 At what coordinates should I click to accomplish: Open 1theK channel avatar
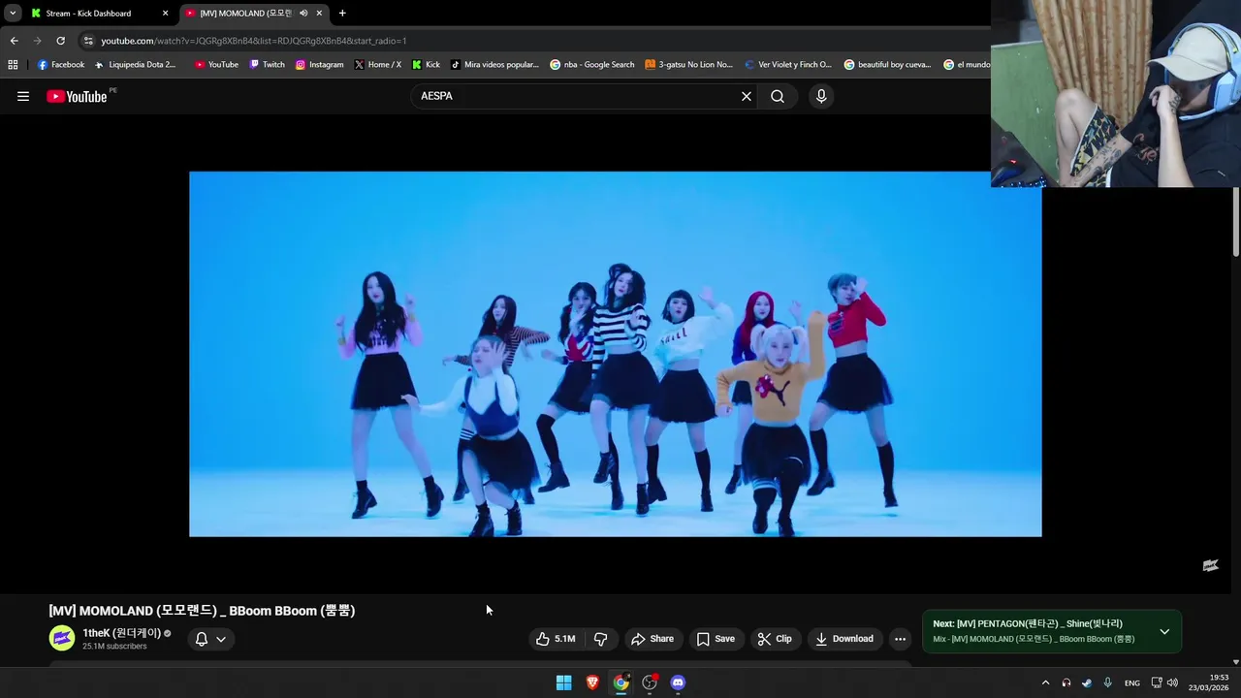click(x=62, y=638)
